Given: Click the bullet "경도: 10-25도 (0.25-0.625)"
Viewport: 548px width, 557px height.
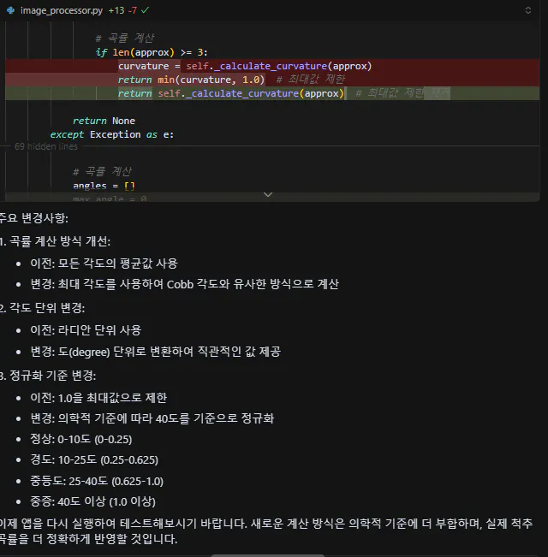Looking at the screenshot, I should point(94,460).
